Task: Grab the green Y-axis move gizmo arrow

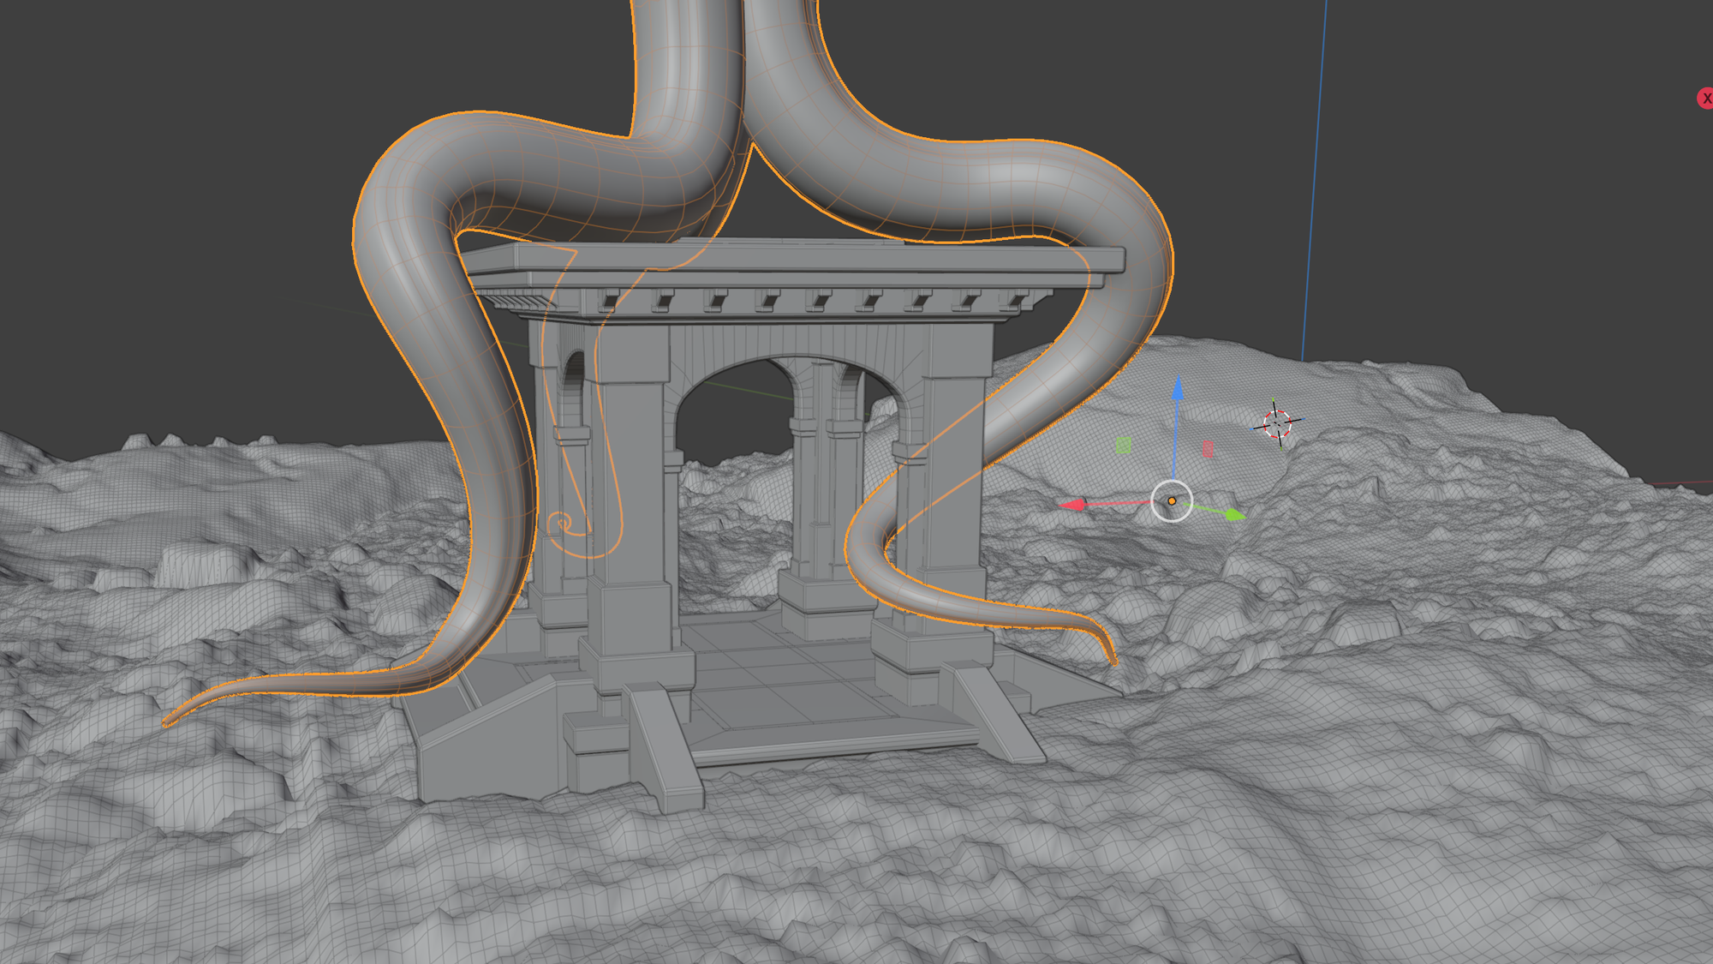Action: tap(1234, 514)
